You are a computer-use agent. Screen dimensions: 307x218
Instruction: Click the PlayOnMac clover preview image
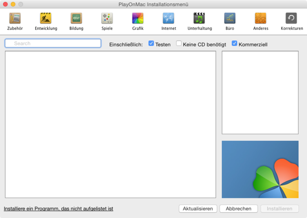coord(260,169)
